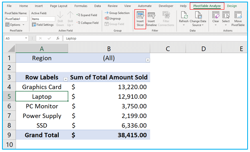Expand the Refresh dropdown arrow
Image resolution: width=250 pixels, height=152 pixels.
[184, 25]
